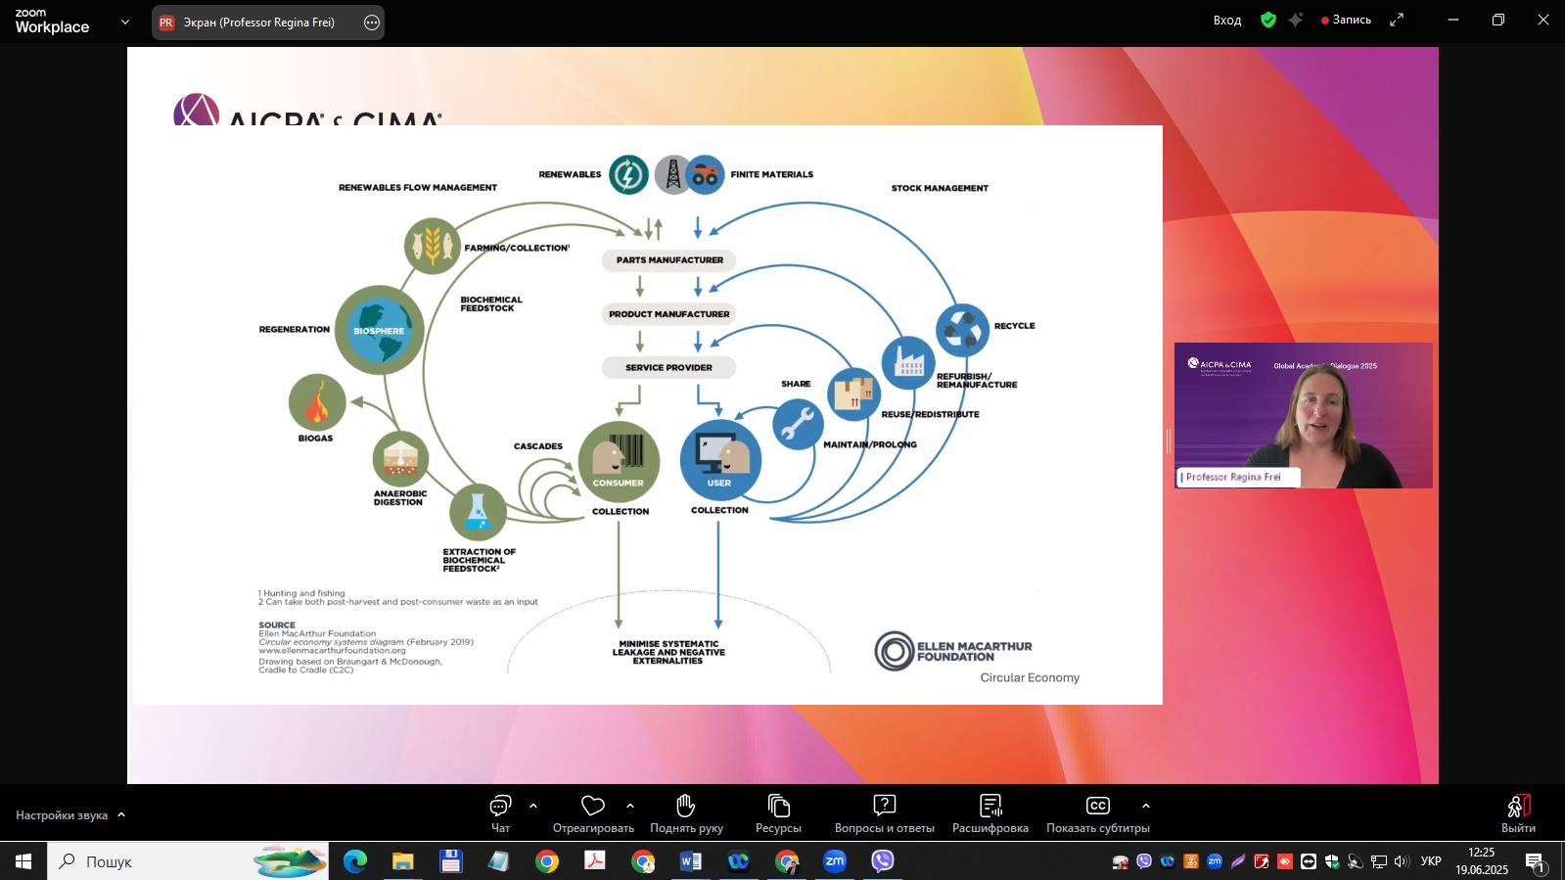
Task: Switch to the Zoom taskbar button
Action: tap(834, 861)
